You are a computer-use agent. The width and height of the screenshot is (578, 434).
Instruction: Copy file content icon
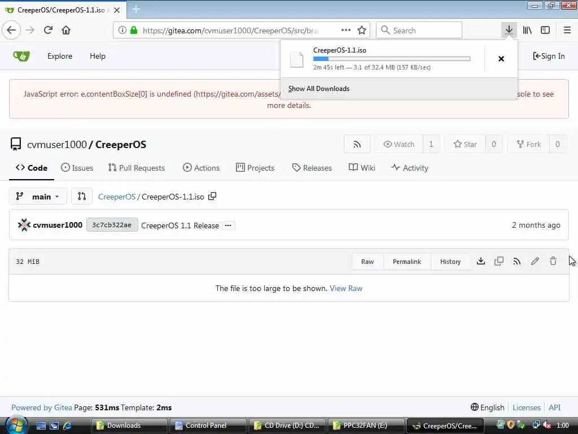[499, 261]
